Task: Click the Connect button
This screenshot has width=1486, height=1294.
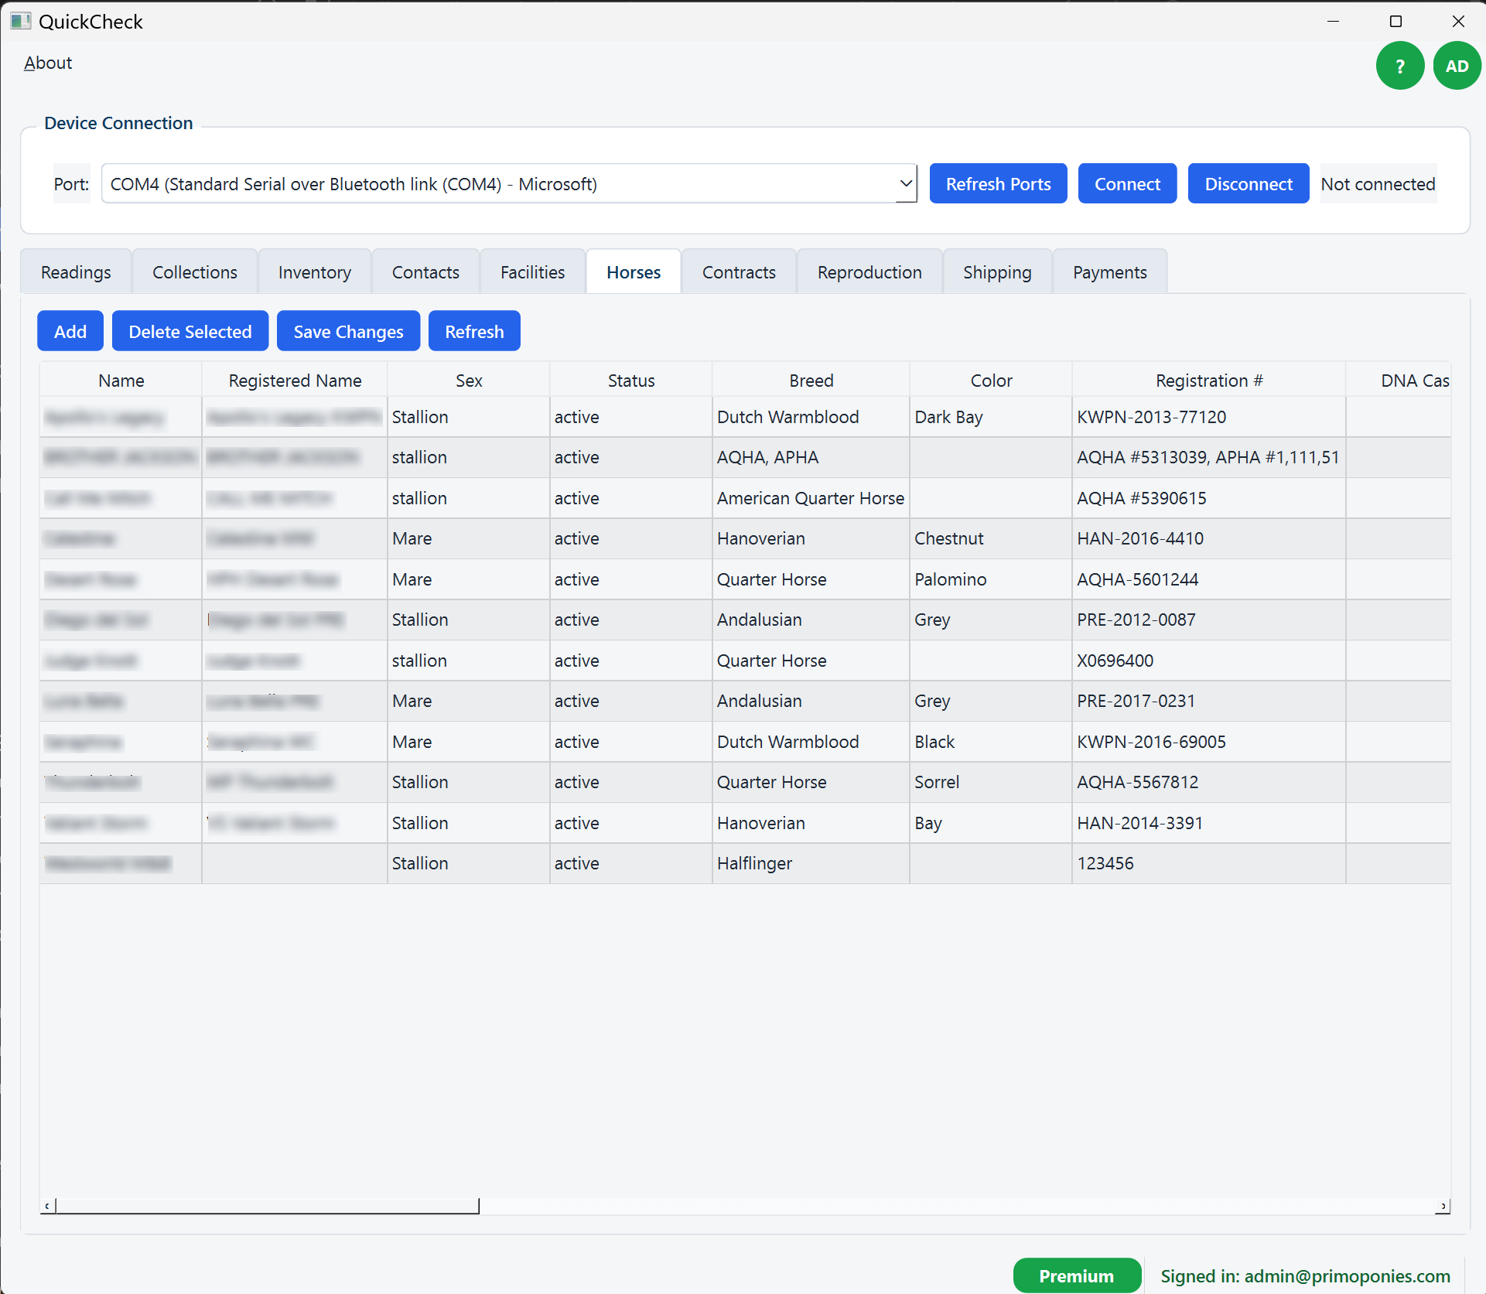Action: 1127,183
